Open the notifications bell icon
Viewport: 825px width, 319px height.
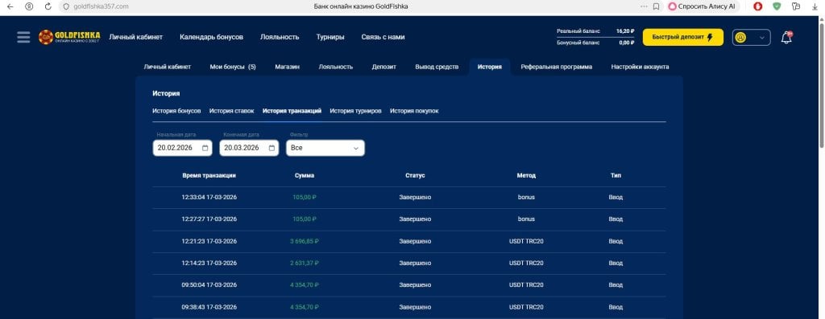(x=786, y=37)
